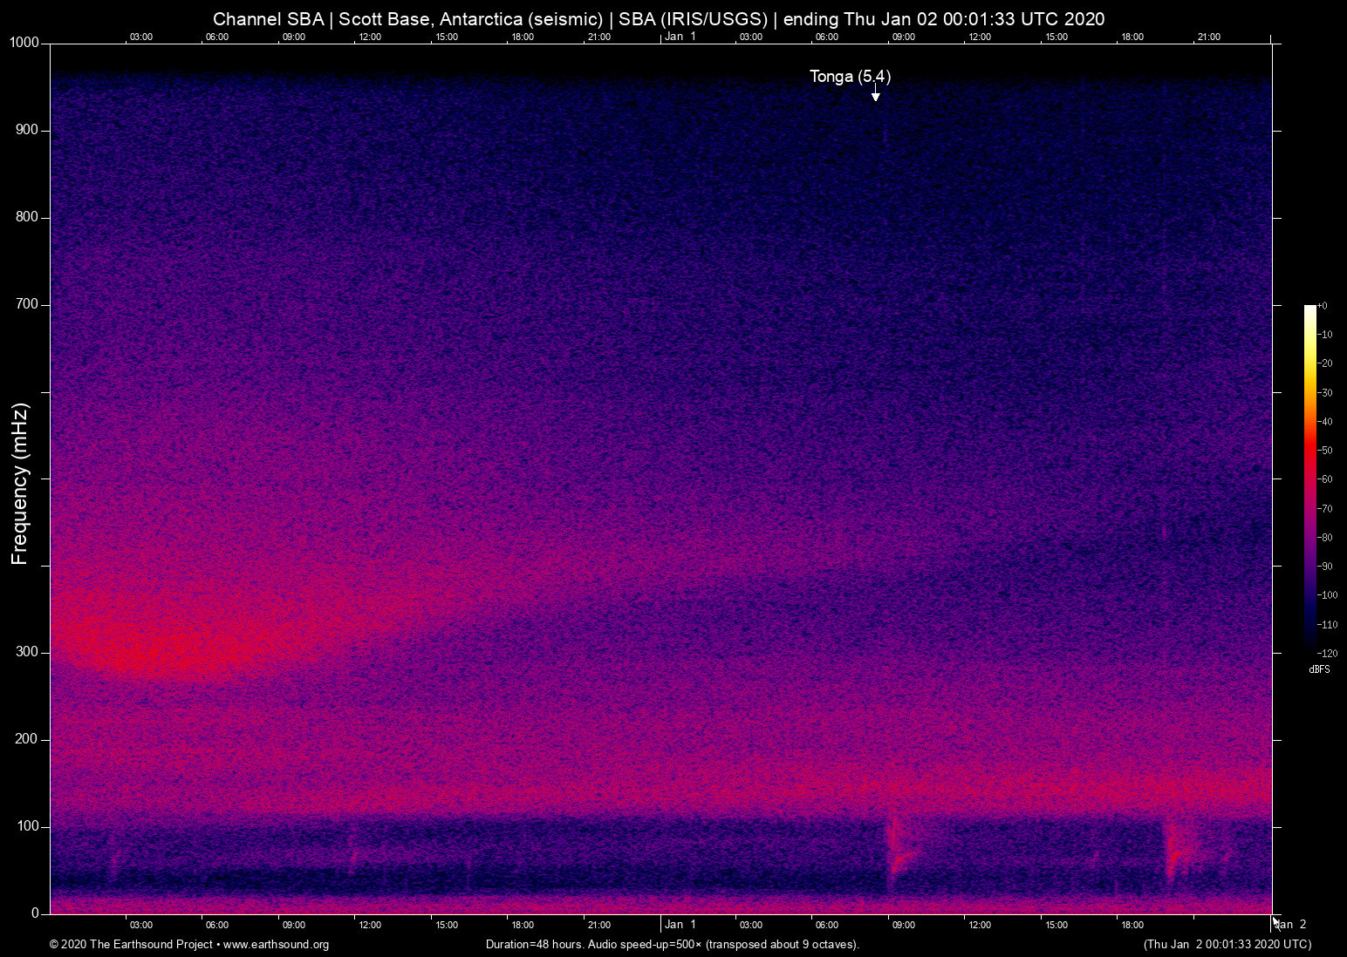This screenshot has height=957, width=1347.
Task: Select the 300 mHz tick on the frequency axis
Action: click(27, 651)
